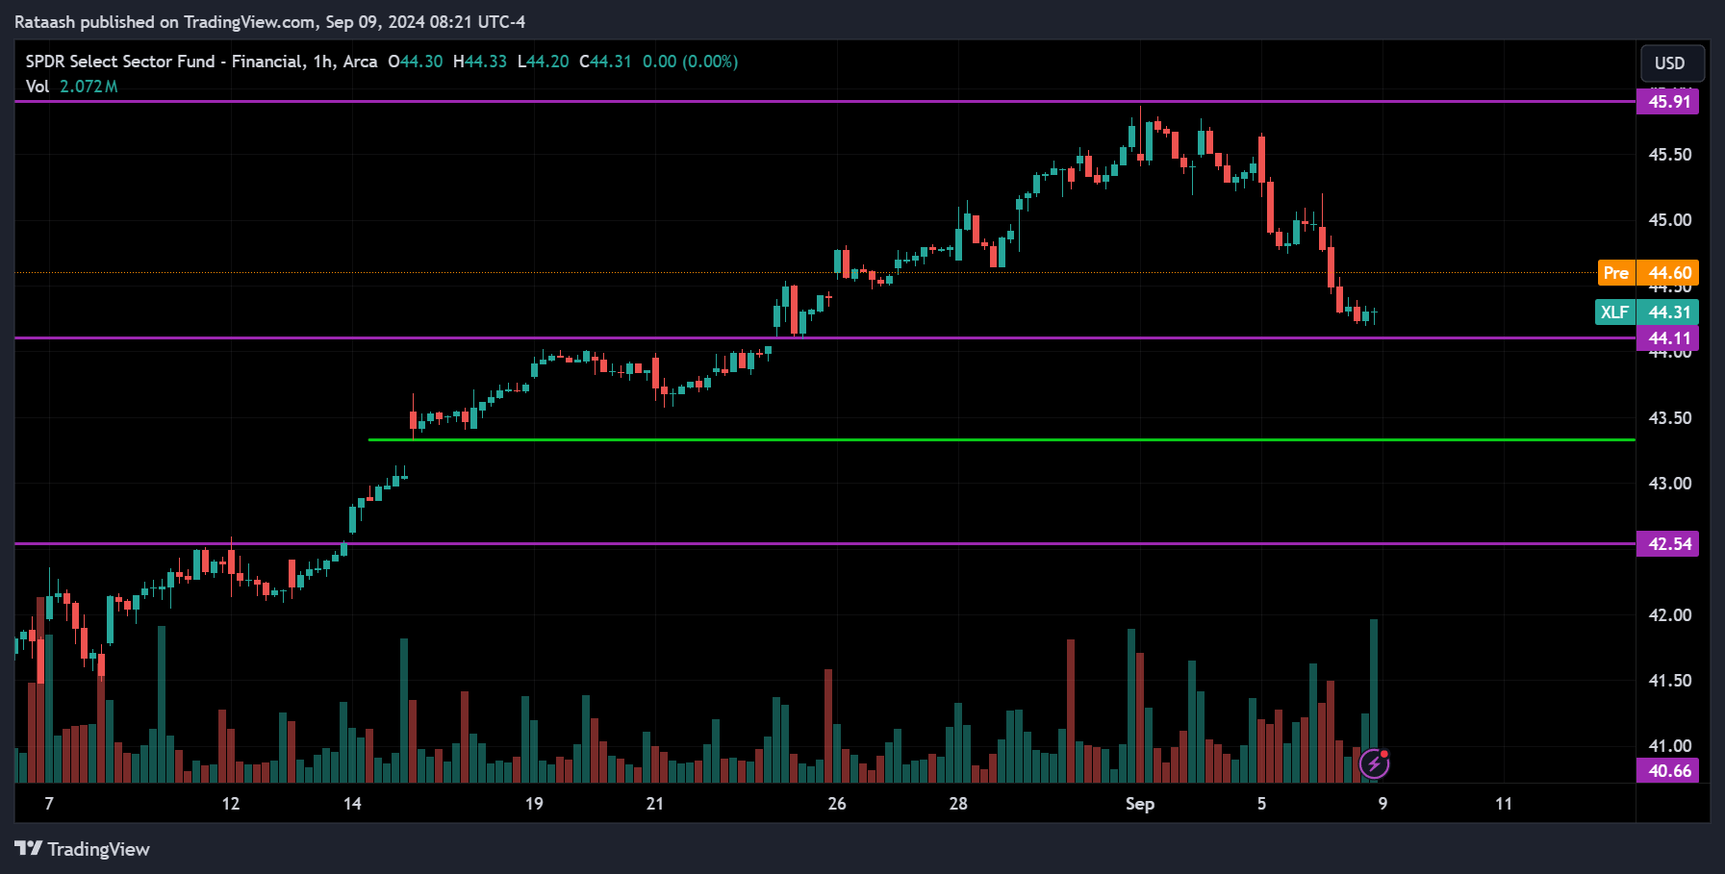Image resolution: width=1725 pixels, height=874 pixels.
Task: Click the Sep label on time axis
Action: 1140,804
